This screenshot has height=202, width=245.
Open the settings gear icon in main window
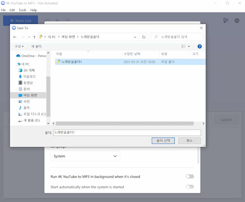237,21
